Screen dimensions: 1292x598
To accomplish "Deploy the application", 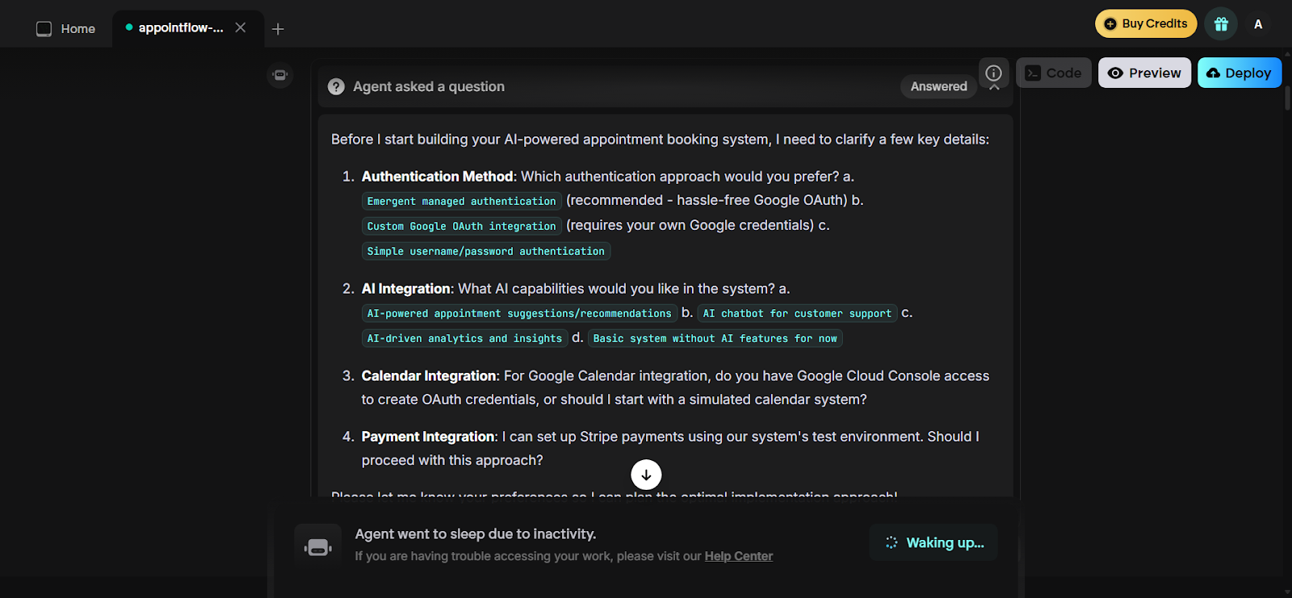I will pos(1240,73).
